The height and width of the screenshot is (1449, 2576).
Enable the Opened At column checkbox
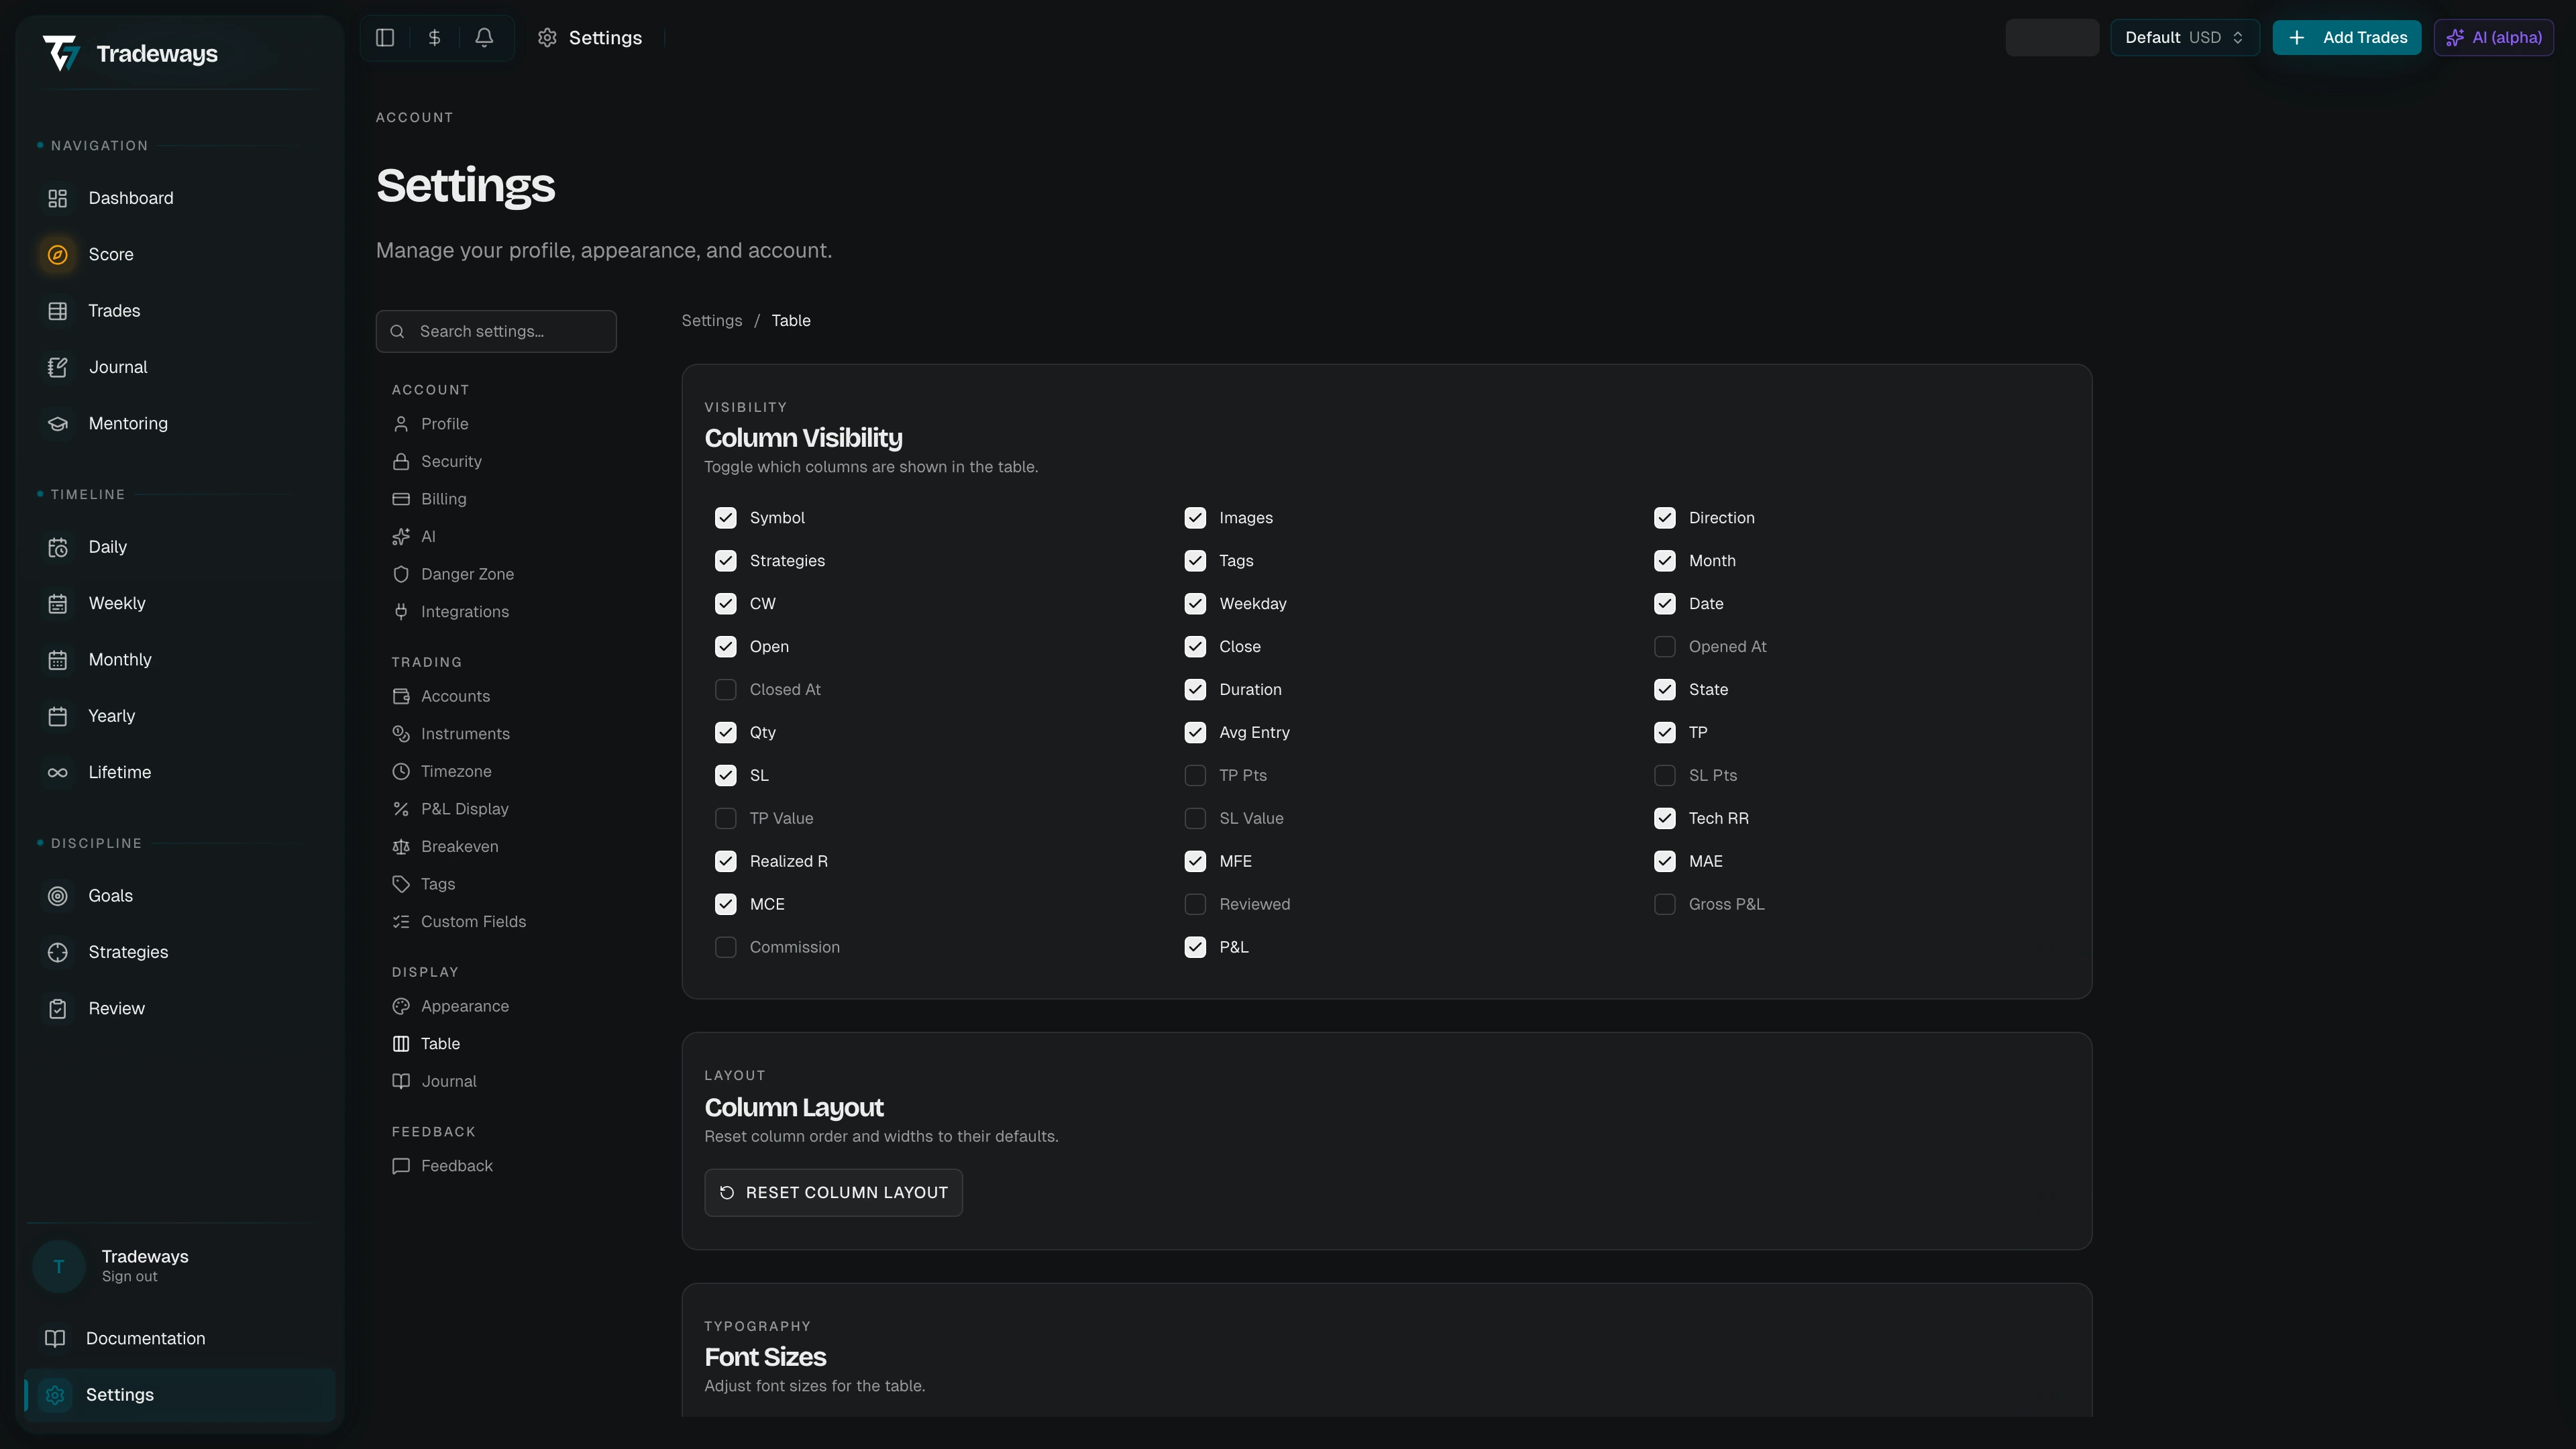point(1665,647)
